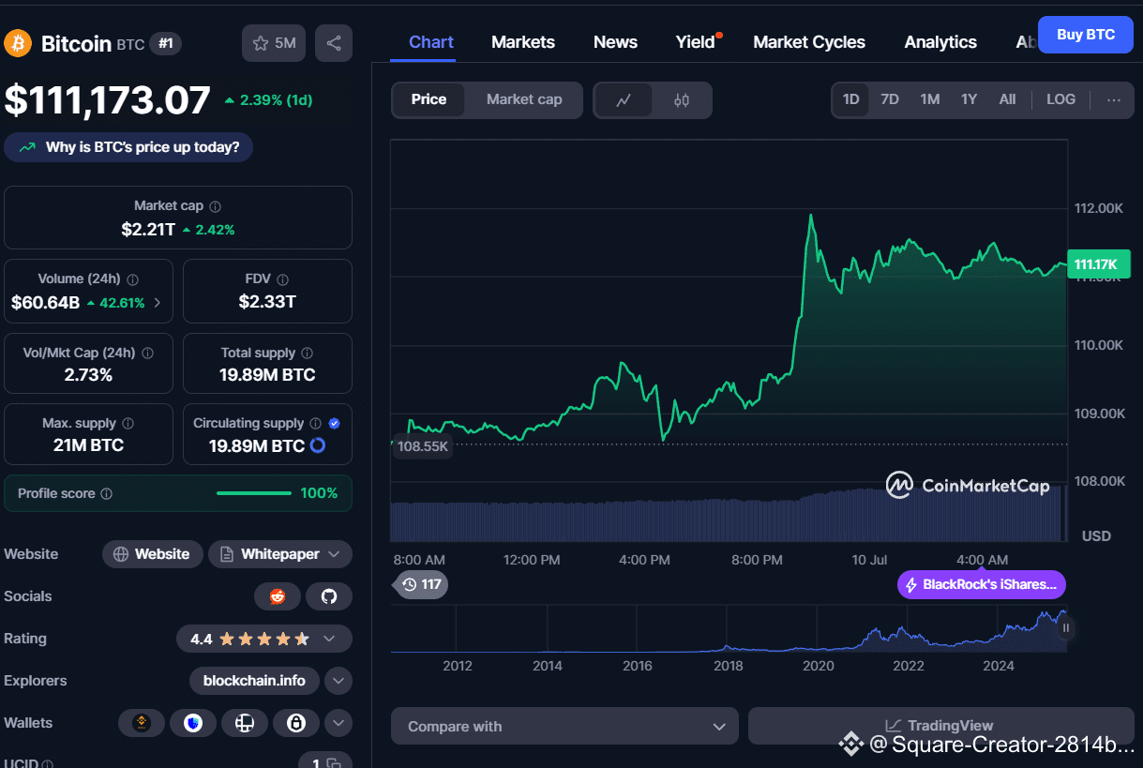This screenshot has height=768, width=1143.
Task: Click the 111.17K current price label
Action: coord(1099,265)
